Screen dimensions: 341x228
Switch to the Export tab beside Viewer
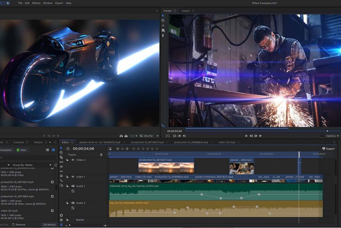coord(186,11)
